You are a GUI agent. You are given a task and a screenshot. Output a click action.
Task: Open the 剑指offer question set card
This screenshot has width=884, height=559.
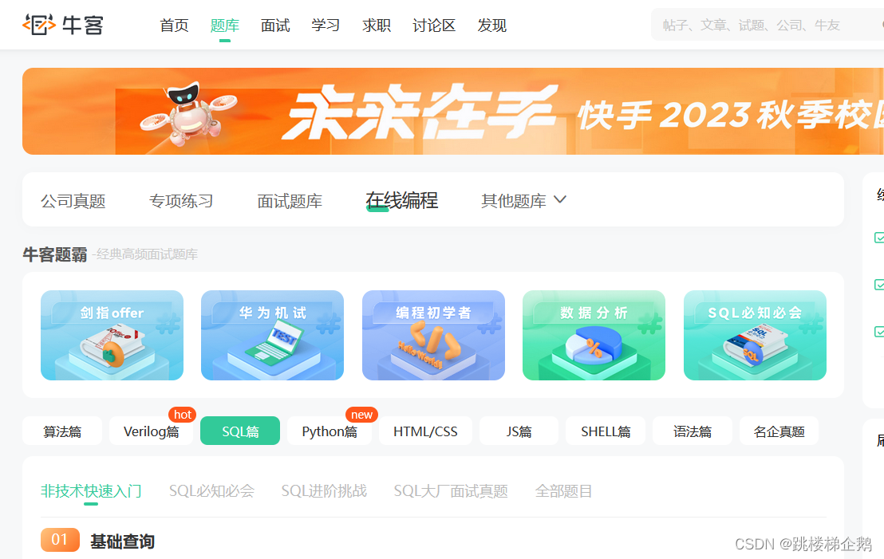[x=112, y=335]
